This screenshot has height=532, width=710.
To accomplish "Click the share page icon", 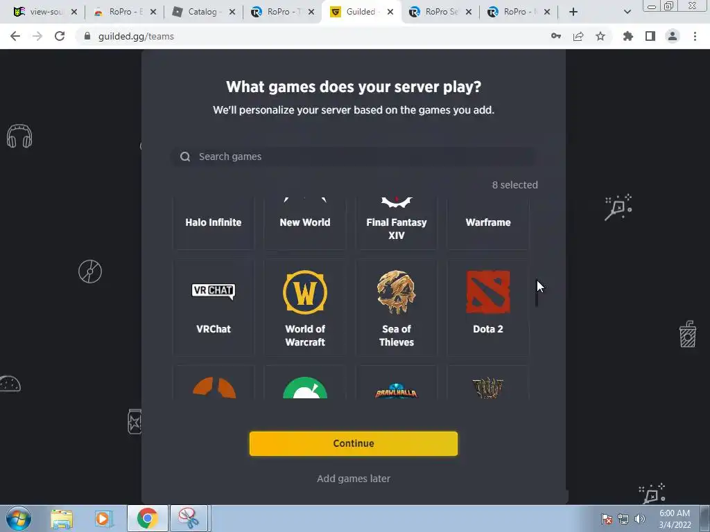I will pos(578,36).
